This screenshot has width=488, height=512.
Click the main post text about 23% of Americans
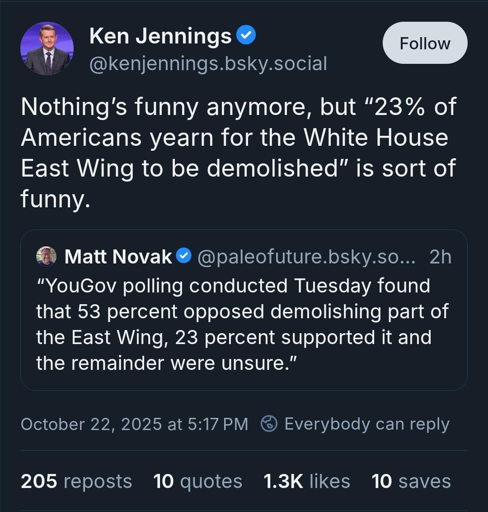238,153
